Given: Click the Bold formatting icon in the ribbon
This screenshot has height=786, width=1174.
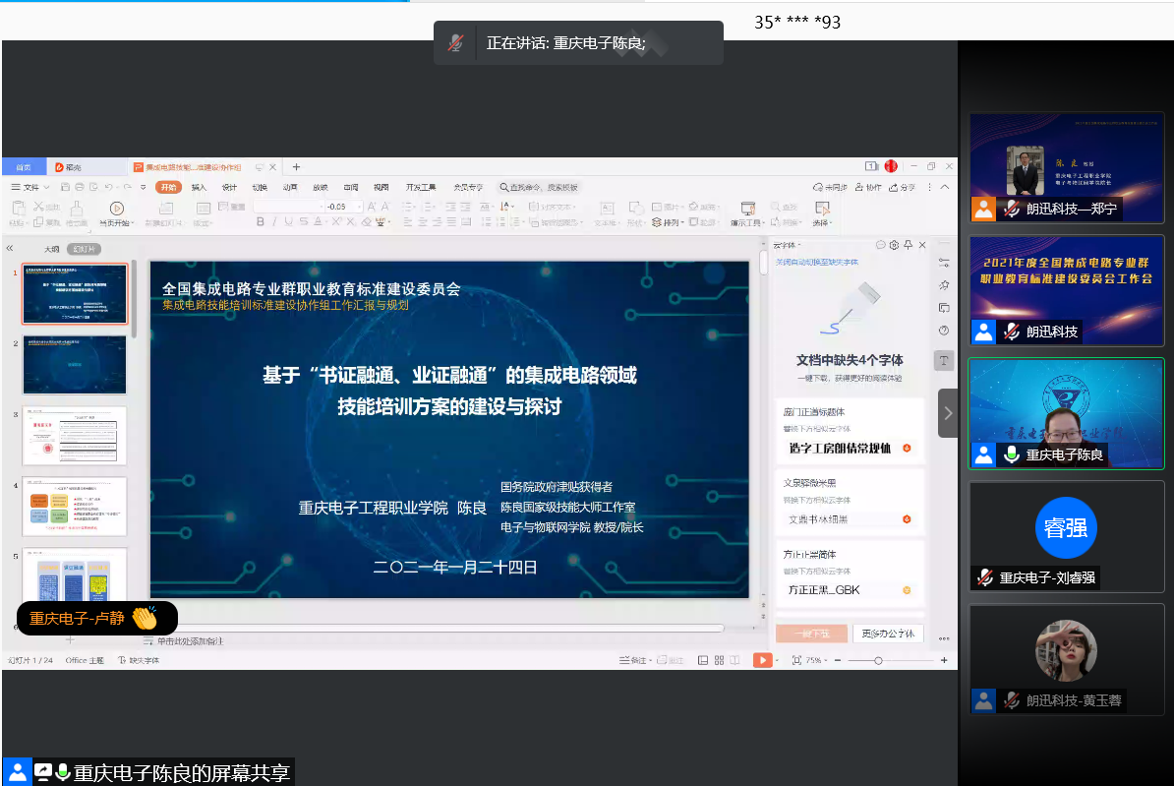Looking at the screenshot, I should point(261,222).
